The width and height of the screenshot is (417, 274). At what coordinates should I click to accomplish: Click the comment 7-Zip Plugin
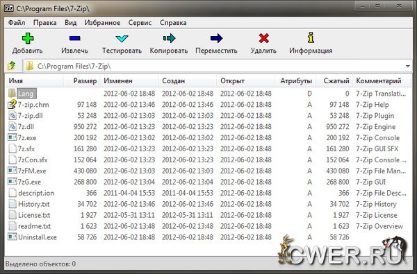pos(375,116)
